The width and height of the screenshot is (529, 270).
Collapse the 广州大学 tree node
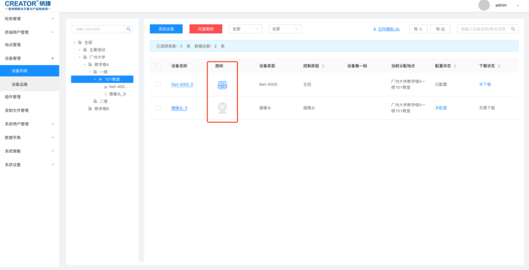[x=80, y=57]
